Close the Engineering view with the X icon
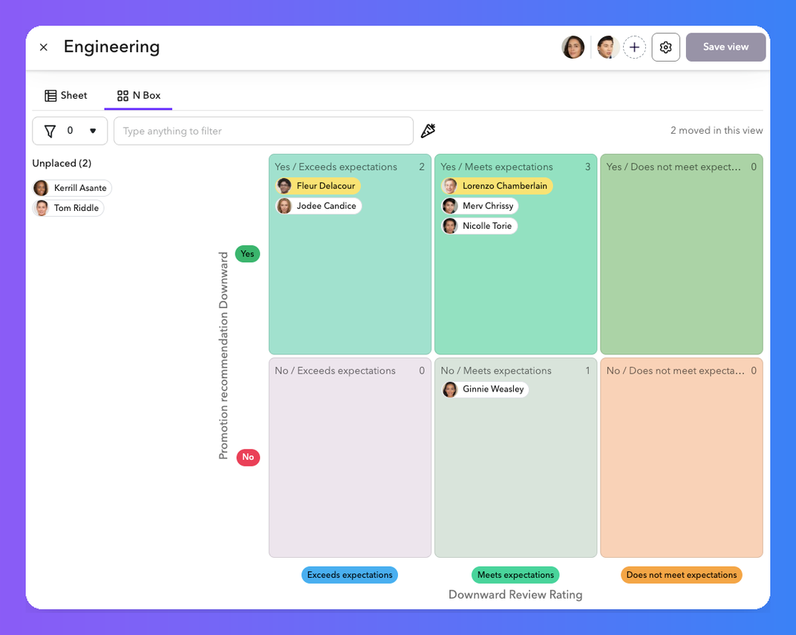Screen dimensions: 796x635 pyautogui.click(x=44, y=48)
